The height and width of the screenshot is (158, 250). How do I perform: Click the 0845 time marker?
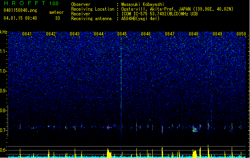[122, 34]
